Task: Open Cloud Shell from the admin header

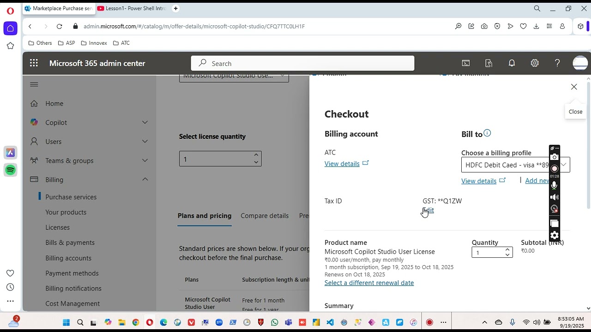Action: [466, 63]
